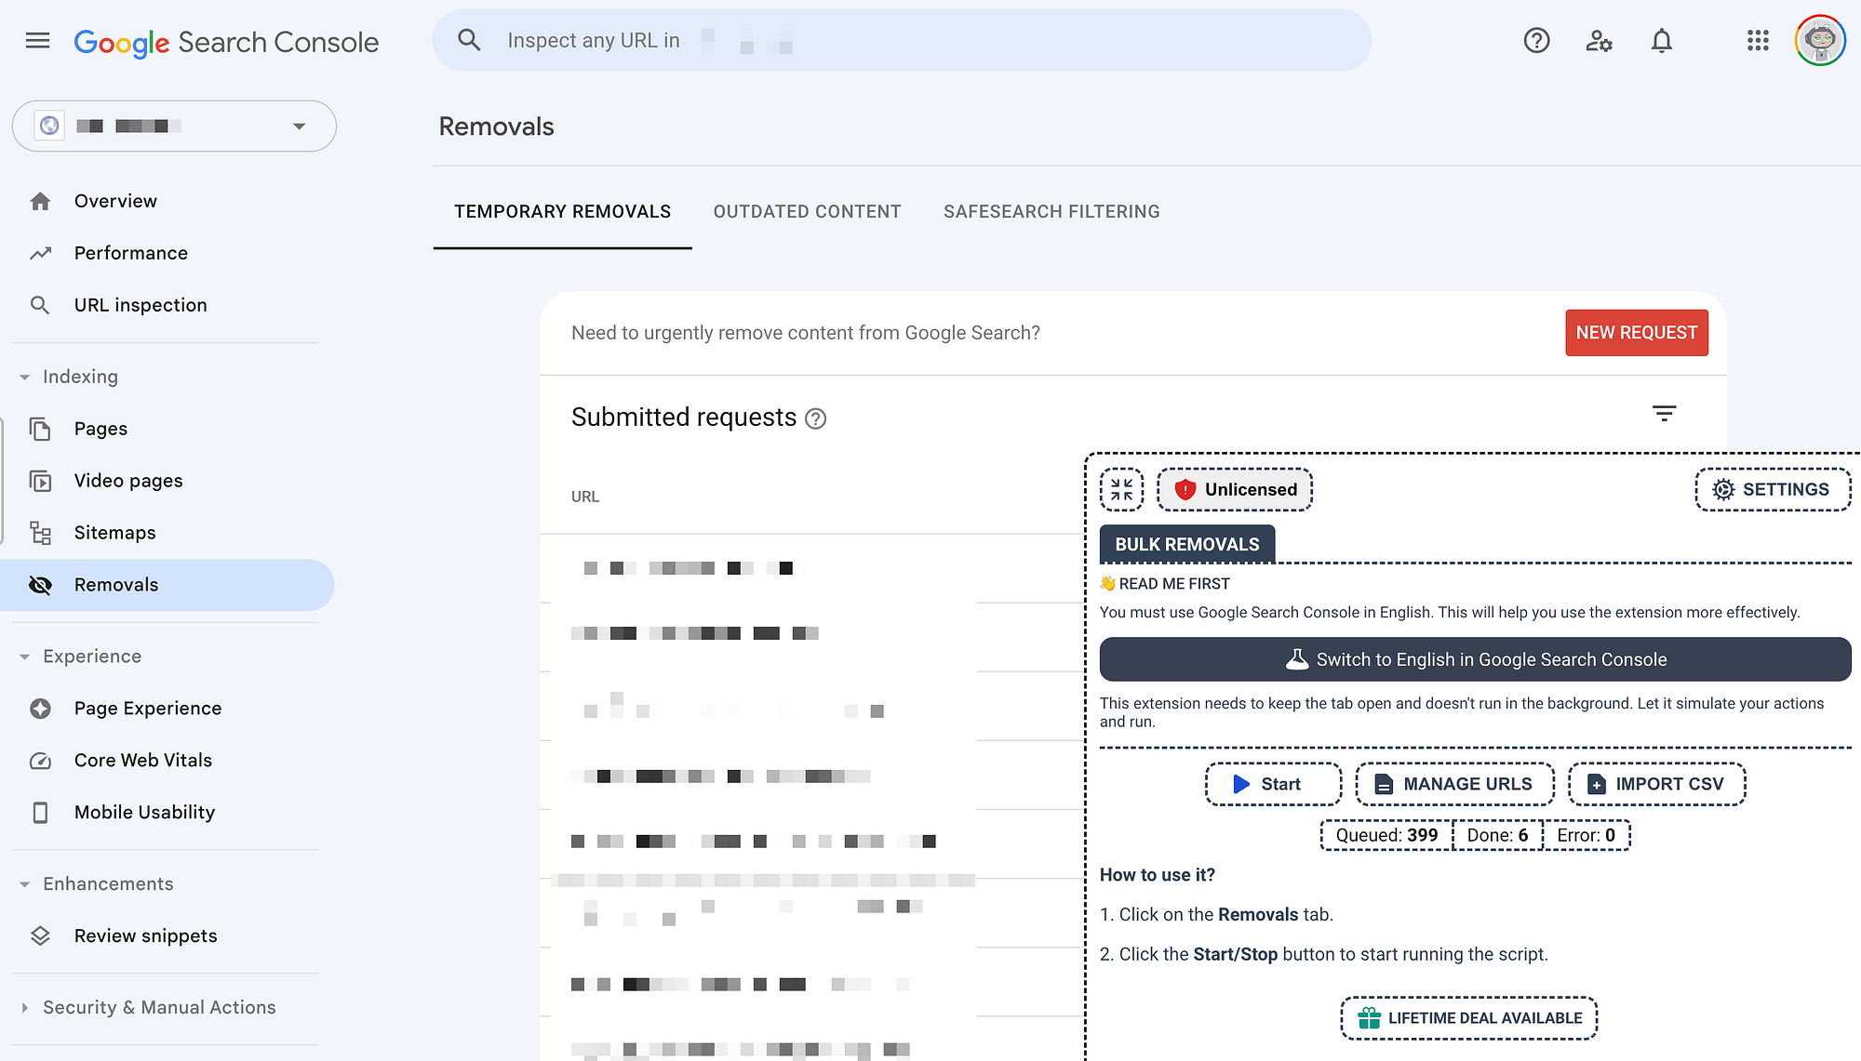
Task: Open the filter icon above Submitted requests
Action: tap(1664, 413)
